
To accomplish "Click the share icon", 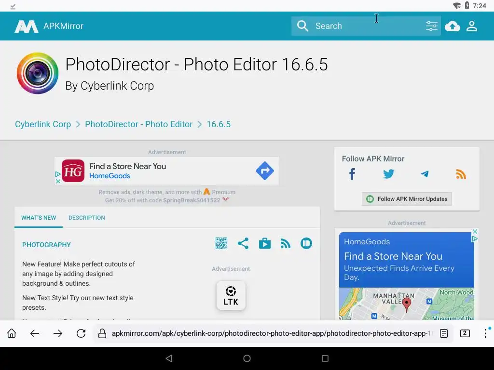I will (243, 243).
